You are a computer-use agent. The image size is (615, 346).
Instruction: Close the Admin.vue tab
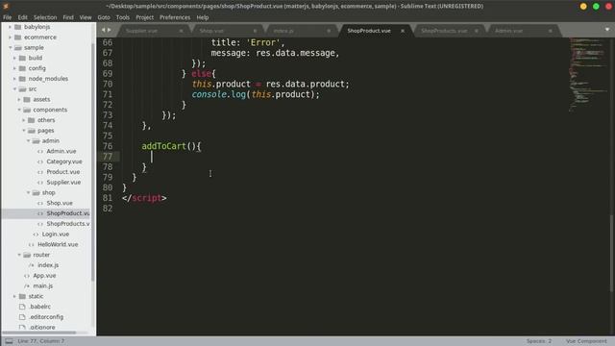pyautogui.click(x=550, y=31)
